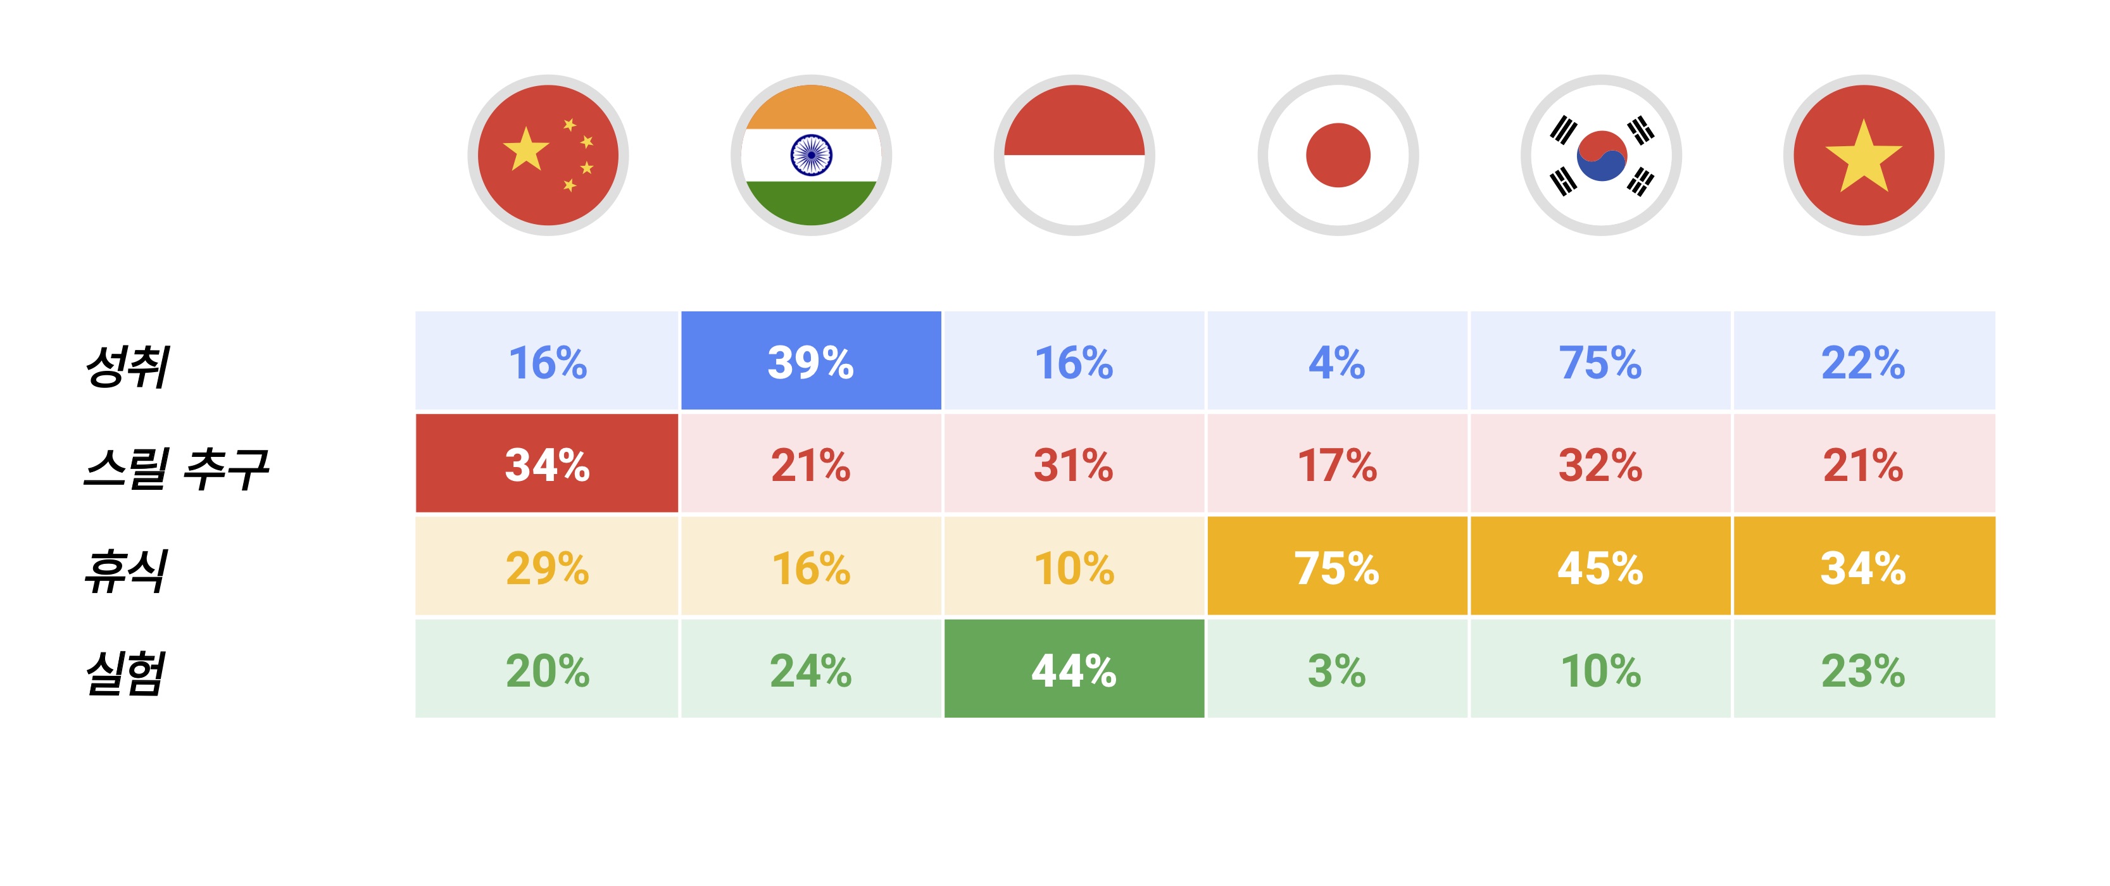Click the Japan flag icon
2110x886 pixels.
click(1338, 156)
